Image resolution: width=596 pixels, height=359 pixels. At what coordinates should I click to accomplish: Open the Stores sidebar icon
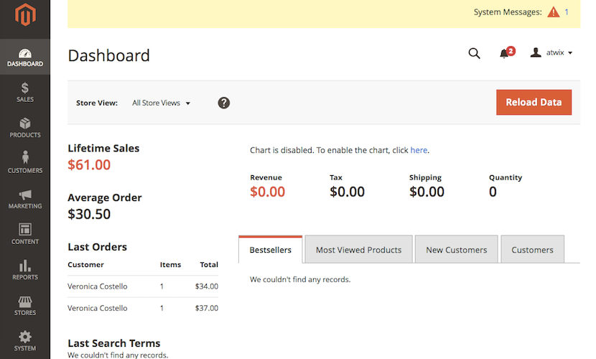click(25, 306)
